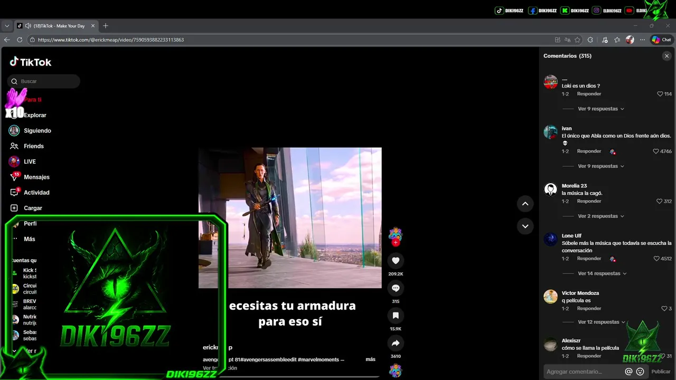Follow the author with the red plus
676x380 pixels.
[x=395, y=242]
